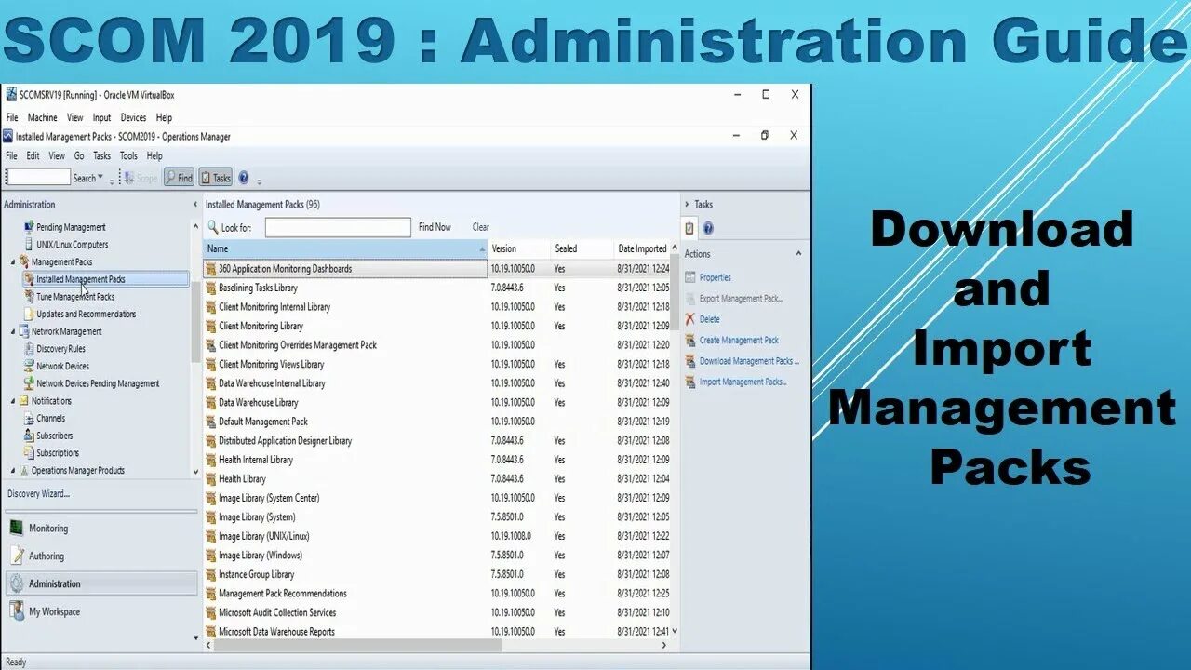
Task: Click the Import Management Packs icon
Action: tap(690, 382)
